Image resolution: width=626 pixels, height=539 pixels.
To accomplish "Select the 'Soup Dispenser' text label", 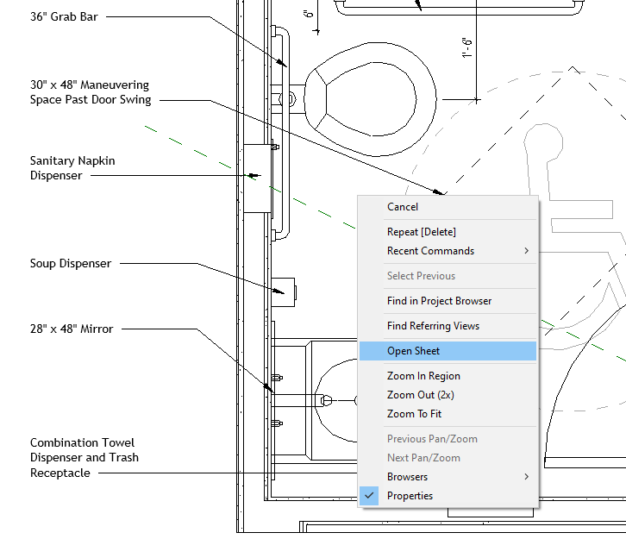I will click(71, 263).
